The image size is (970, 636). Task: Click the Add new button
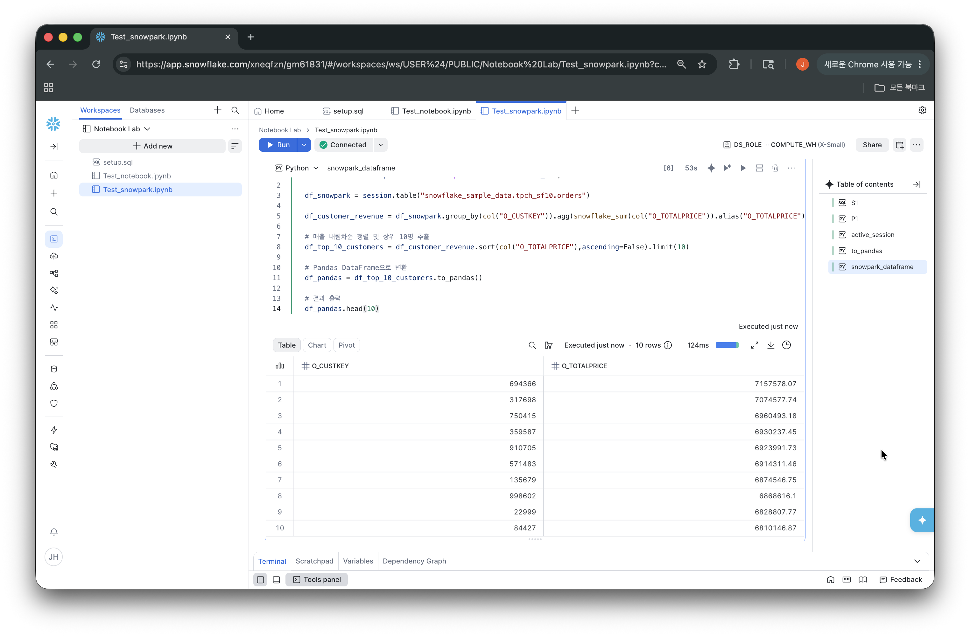tap(152, 146)
